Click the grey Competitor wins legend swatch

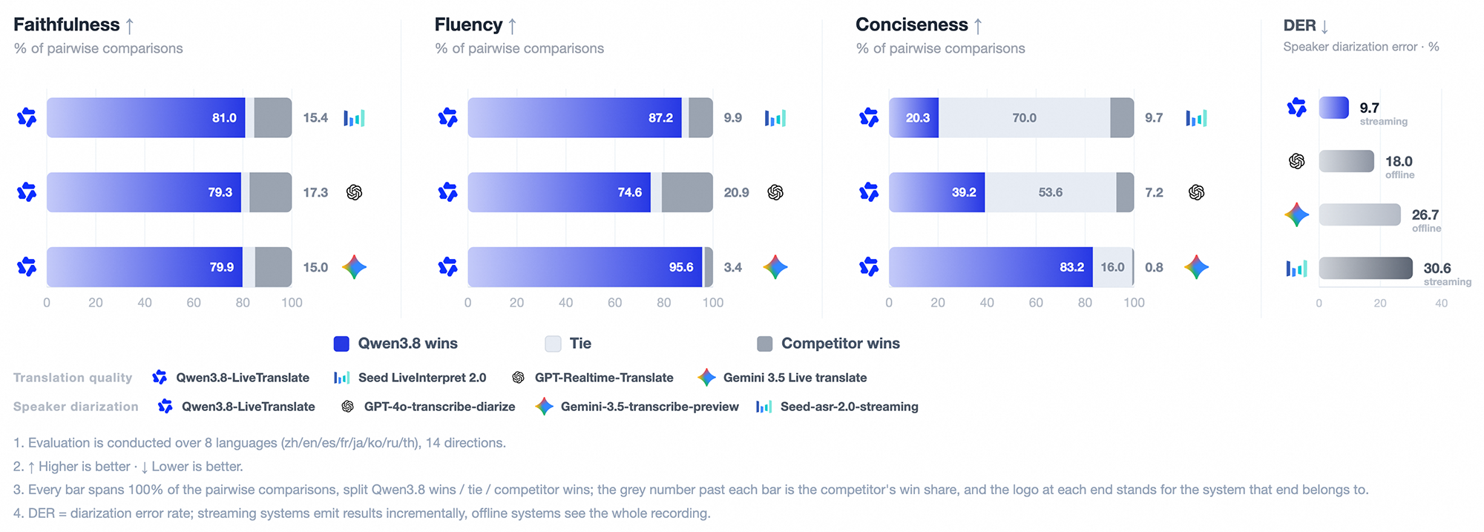coord(764,344)
